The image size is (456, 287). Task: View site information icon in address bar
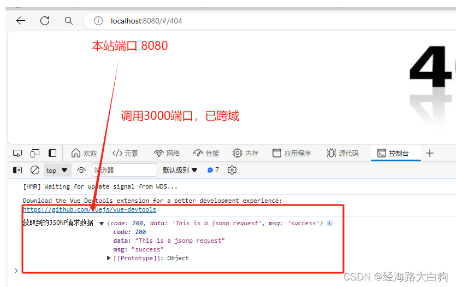click(98, 21)
